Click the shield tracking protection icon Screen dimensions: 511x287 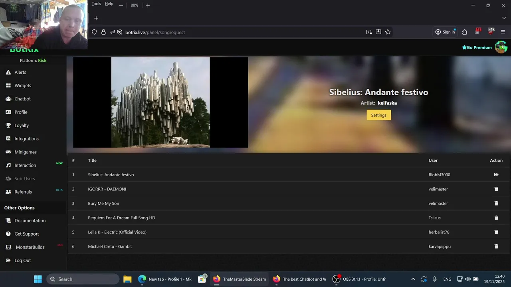(x=94, y=32)
